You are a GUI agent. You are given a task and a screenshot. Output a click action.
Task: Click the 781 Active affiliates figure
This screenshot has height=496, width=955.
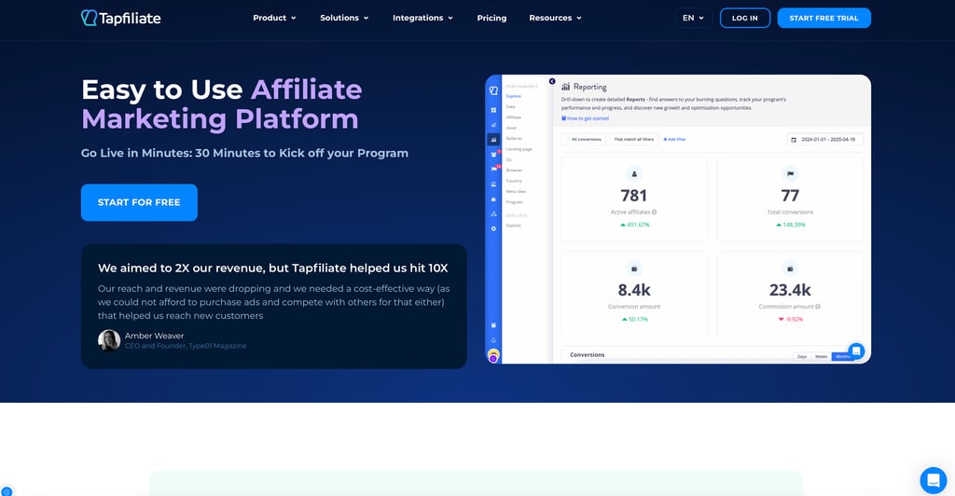634,196
